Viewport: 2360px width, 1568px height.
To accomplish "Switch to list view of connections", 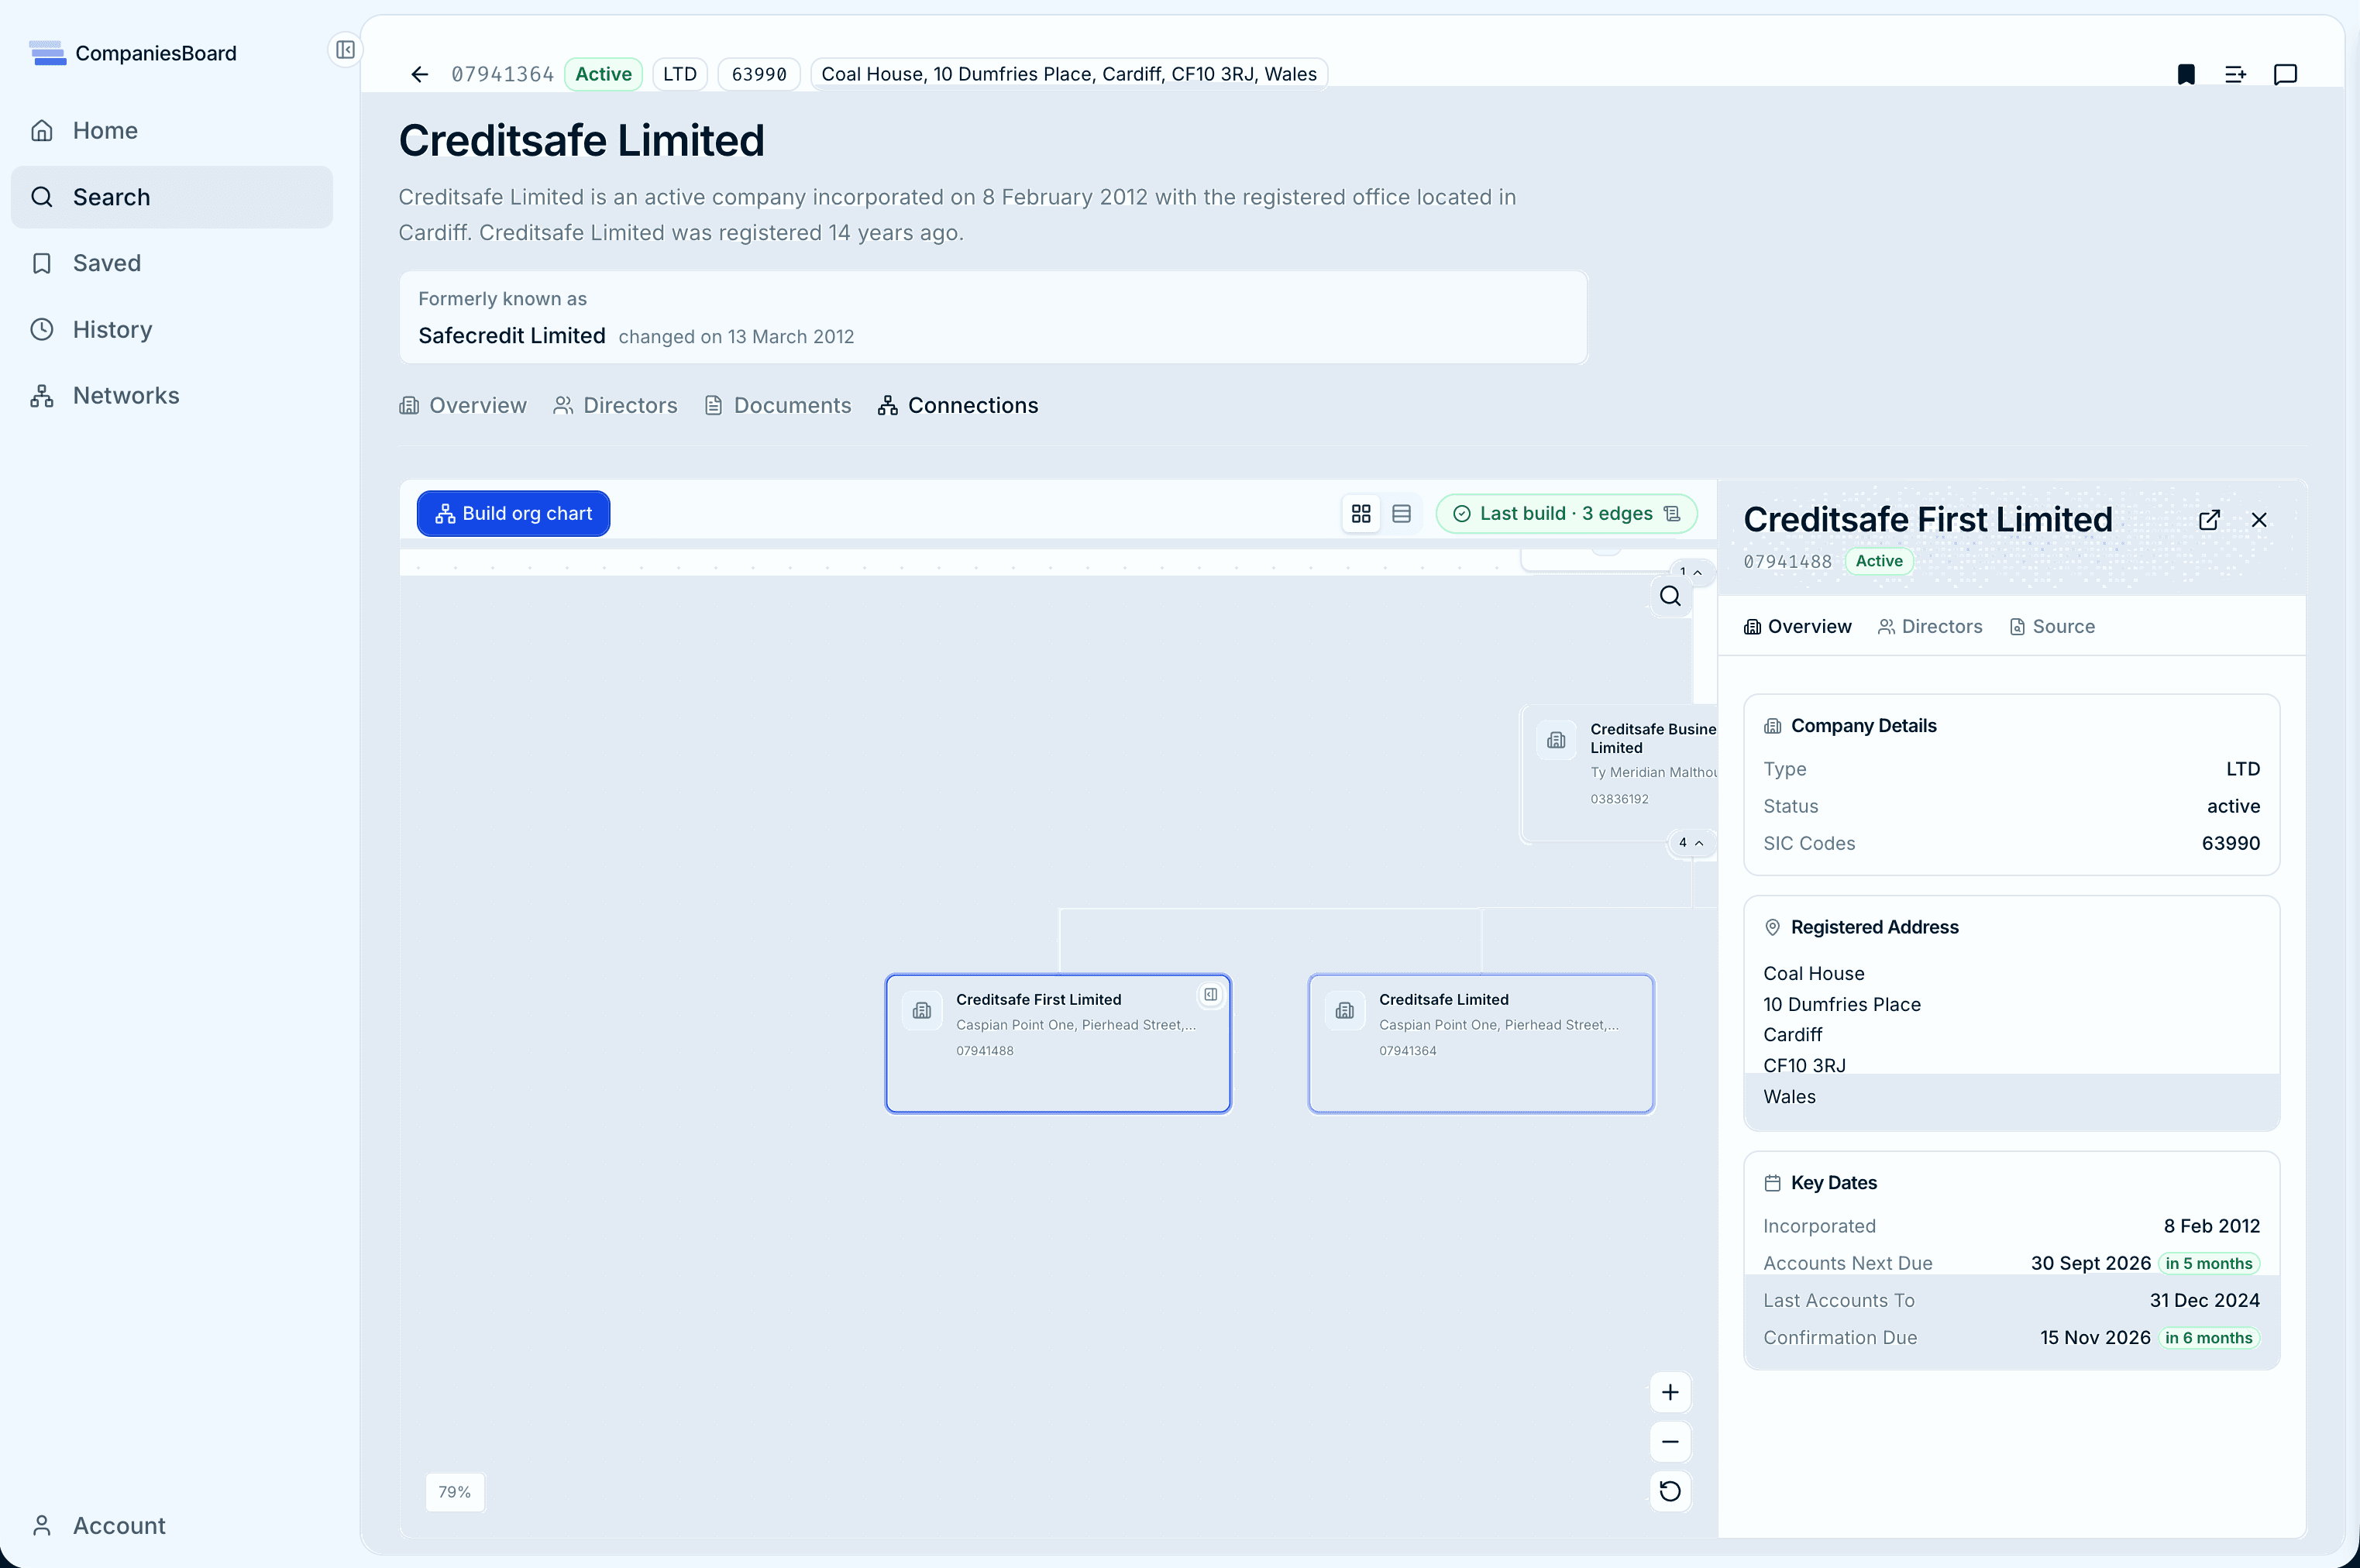I will click(1401, 513).
